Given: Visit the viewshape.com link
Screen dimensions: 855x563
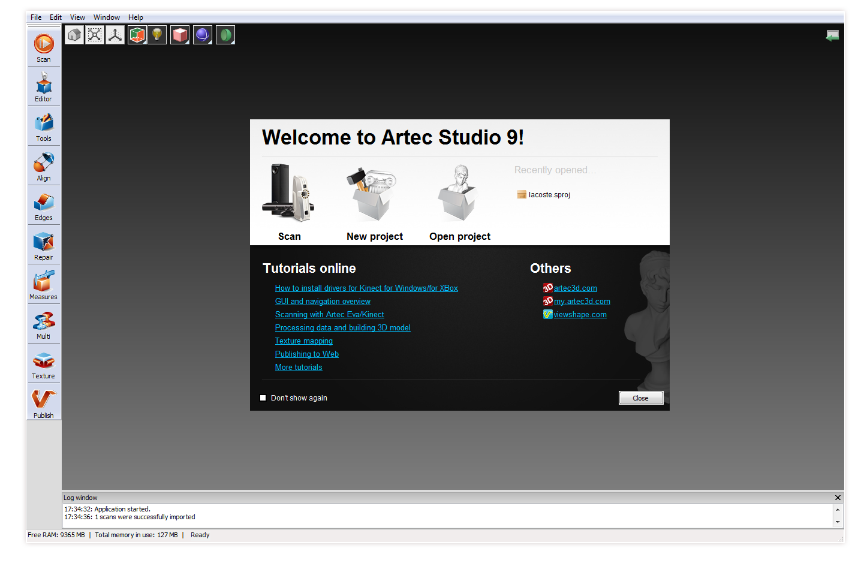Looking at the screenshot, I should click(579, 314).
